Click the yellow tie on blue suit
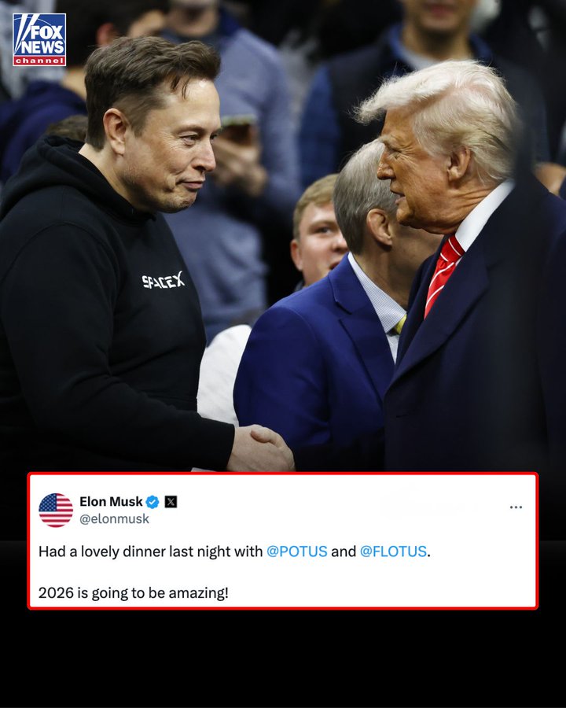 (399, 325)
